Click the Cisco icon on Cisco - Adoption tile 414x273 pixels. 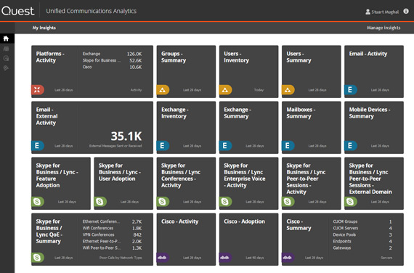(x=225, y=258)
